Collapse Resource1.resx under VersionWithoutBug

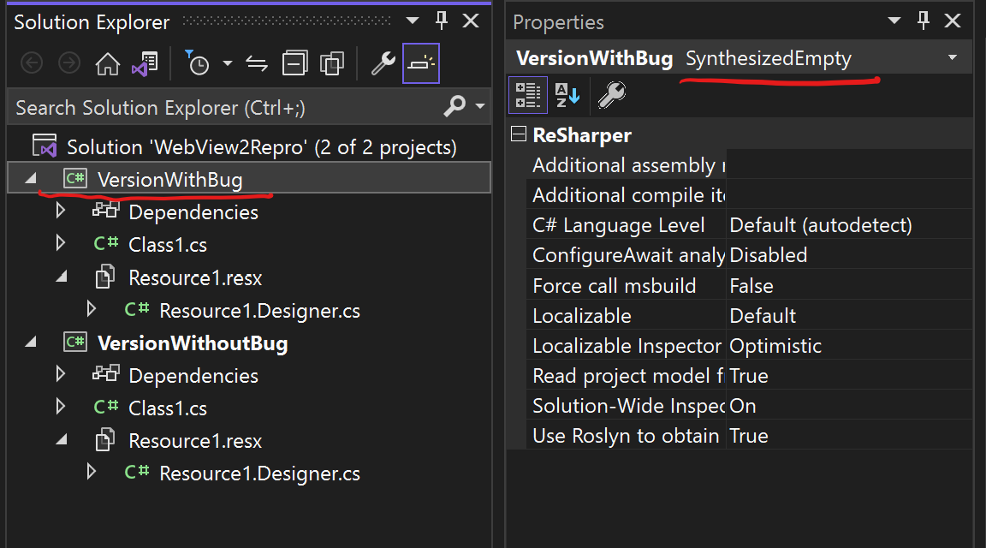tap(61, 440)
